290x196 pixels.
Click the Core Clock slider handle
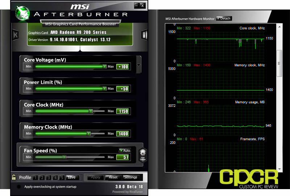(91, 111)
